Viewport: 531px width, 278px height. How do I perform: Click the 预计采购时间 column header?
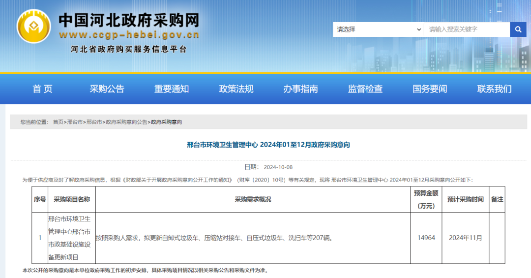click(x=465, y=199)
